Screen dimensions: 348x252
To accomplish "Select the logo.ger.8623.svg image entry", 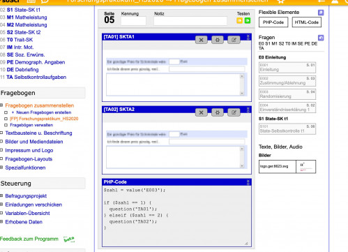I will [278, 167].
